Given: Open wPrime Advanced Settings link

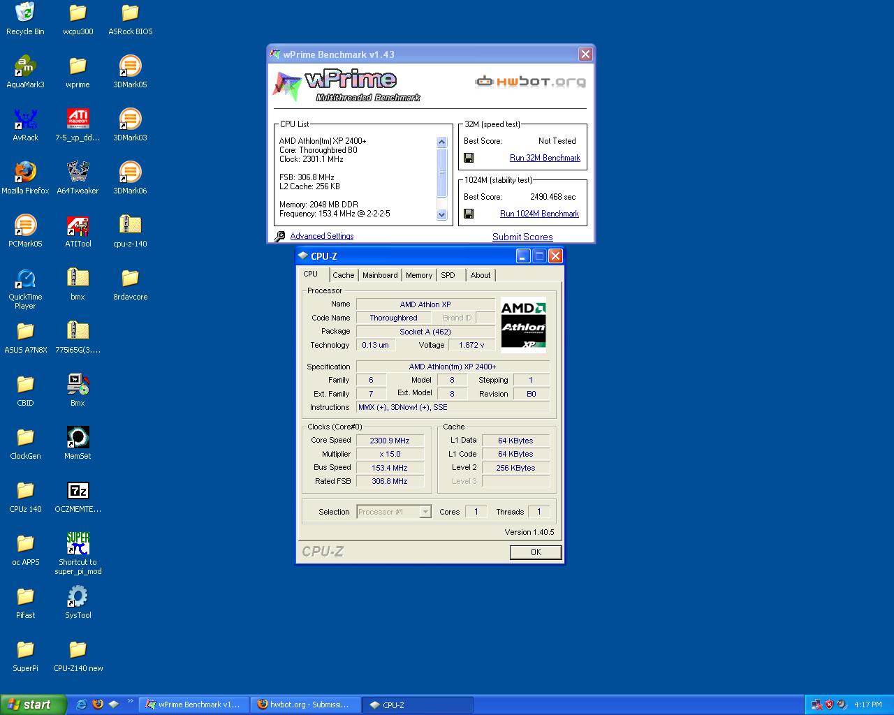Looking at the screenshot, I should [322, 236].
